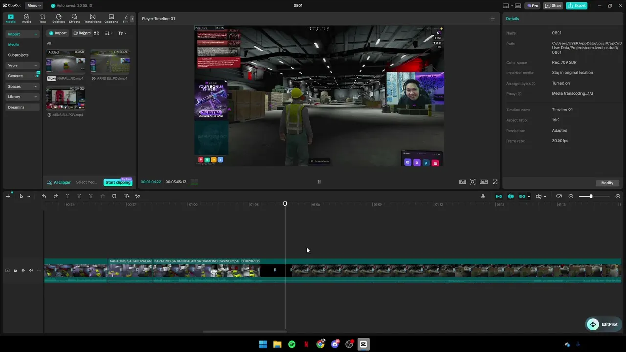The image size is (626, 352).
Task: Open the Effects panel icon
Action: coord(74,19)
